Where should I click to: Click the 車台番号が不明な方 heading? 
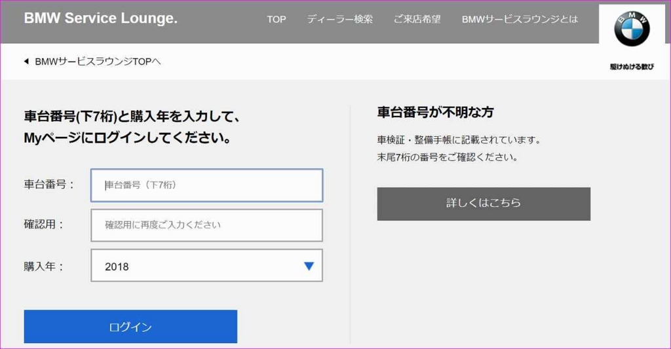(x=435, y=113)
